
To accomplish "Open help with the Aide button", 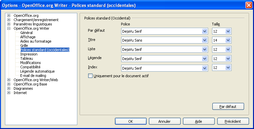I will 199,121.
